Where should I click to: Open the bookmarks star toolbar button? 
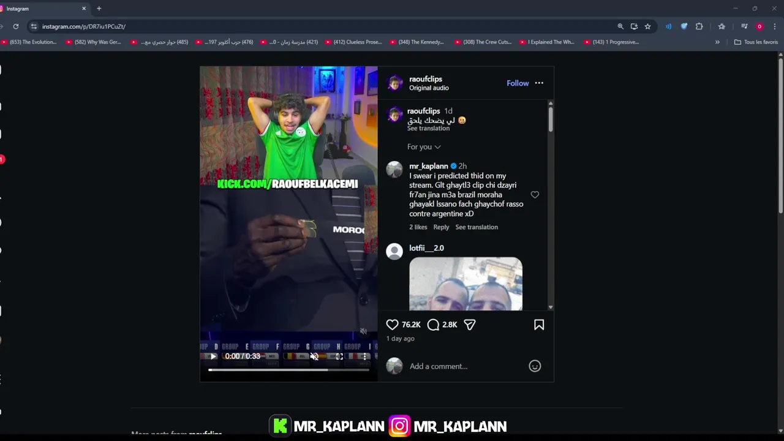click(722, 26)
